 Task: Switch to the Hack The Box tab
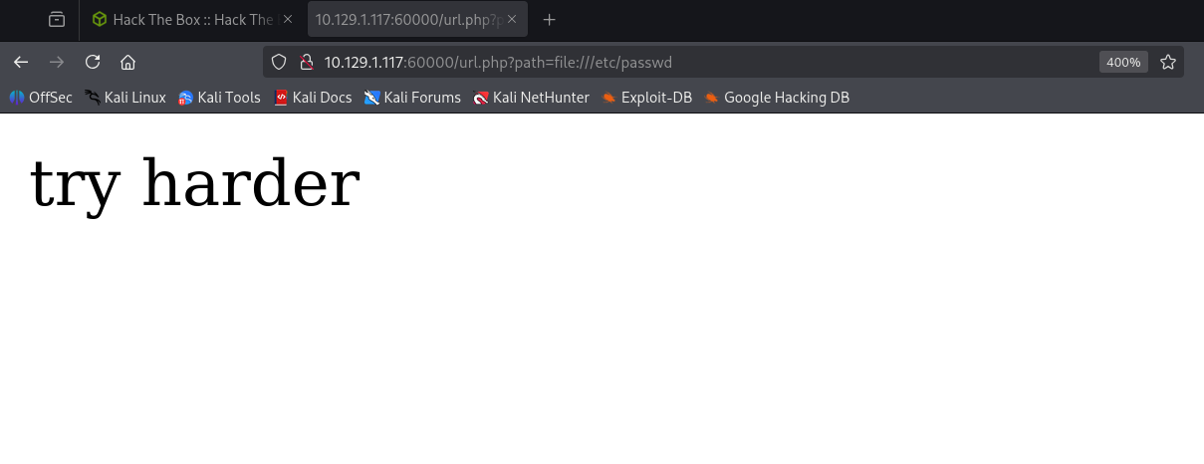pyautogui.click(x=191, y=19)
